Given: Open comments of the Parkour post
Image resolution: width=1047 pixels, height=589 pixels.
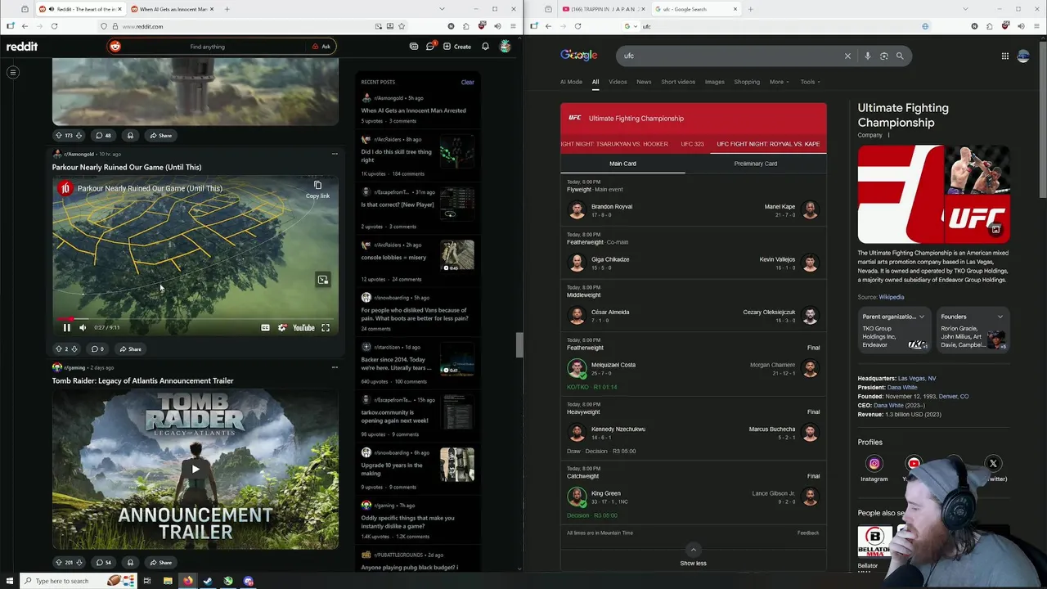Looking at the screenshot, I should [x=98, y=348].
